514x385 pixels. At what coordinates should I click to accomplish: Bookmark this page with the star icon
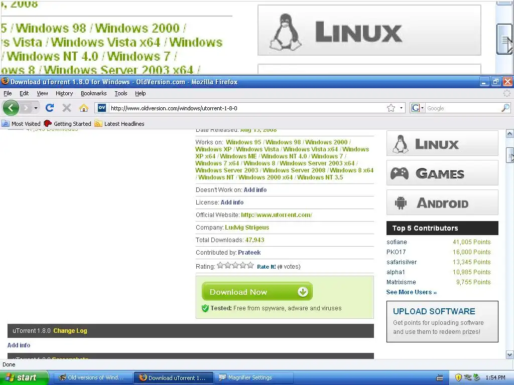391,108
